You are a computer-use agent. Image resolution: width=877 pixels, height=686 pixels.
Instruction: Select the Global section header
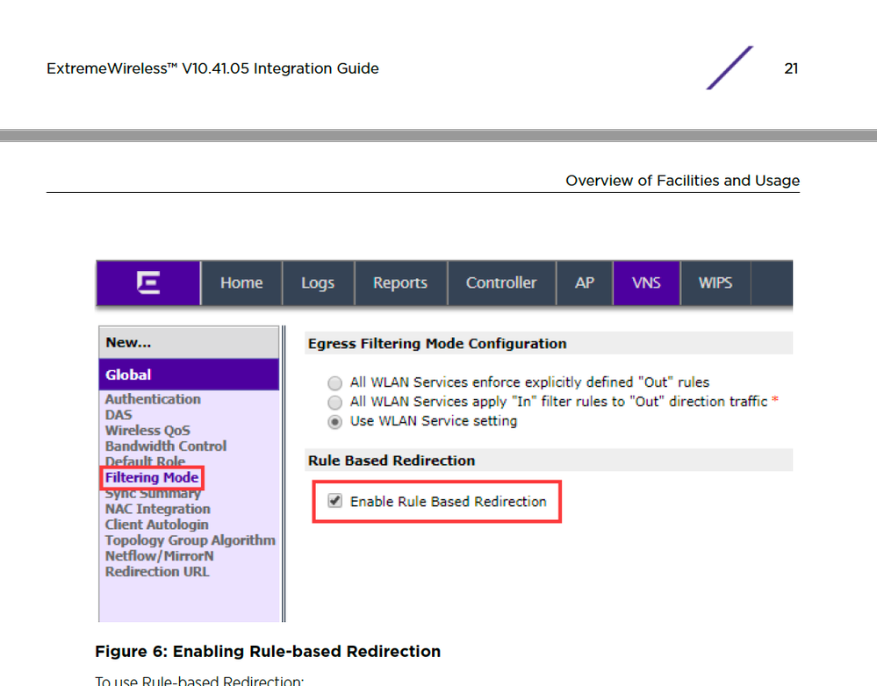pyautogui.click(x=189, y=375)
